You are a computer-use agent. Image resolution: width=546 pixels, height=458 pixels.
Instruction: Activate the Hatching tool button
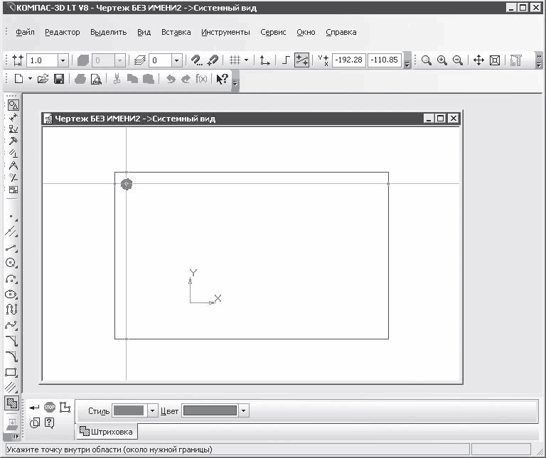(x=11, y=403)
